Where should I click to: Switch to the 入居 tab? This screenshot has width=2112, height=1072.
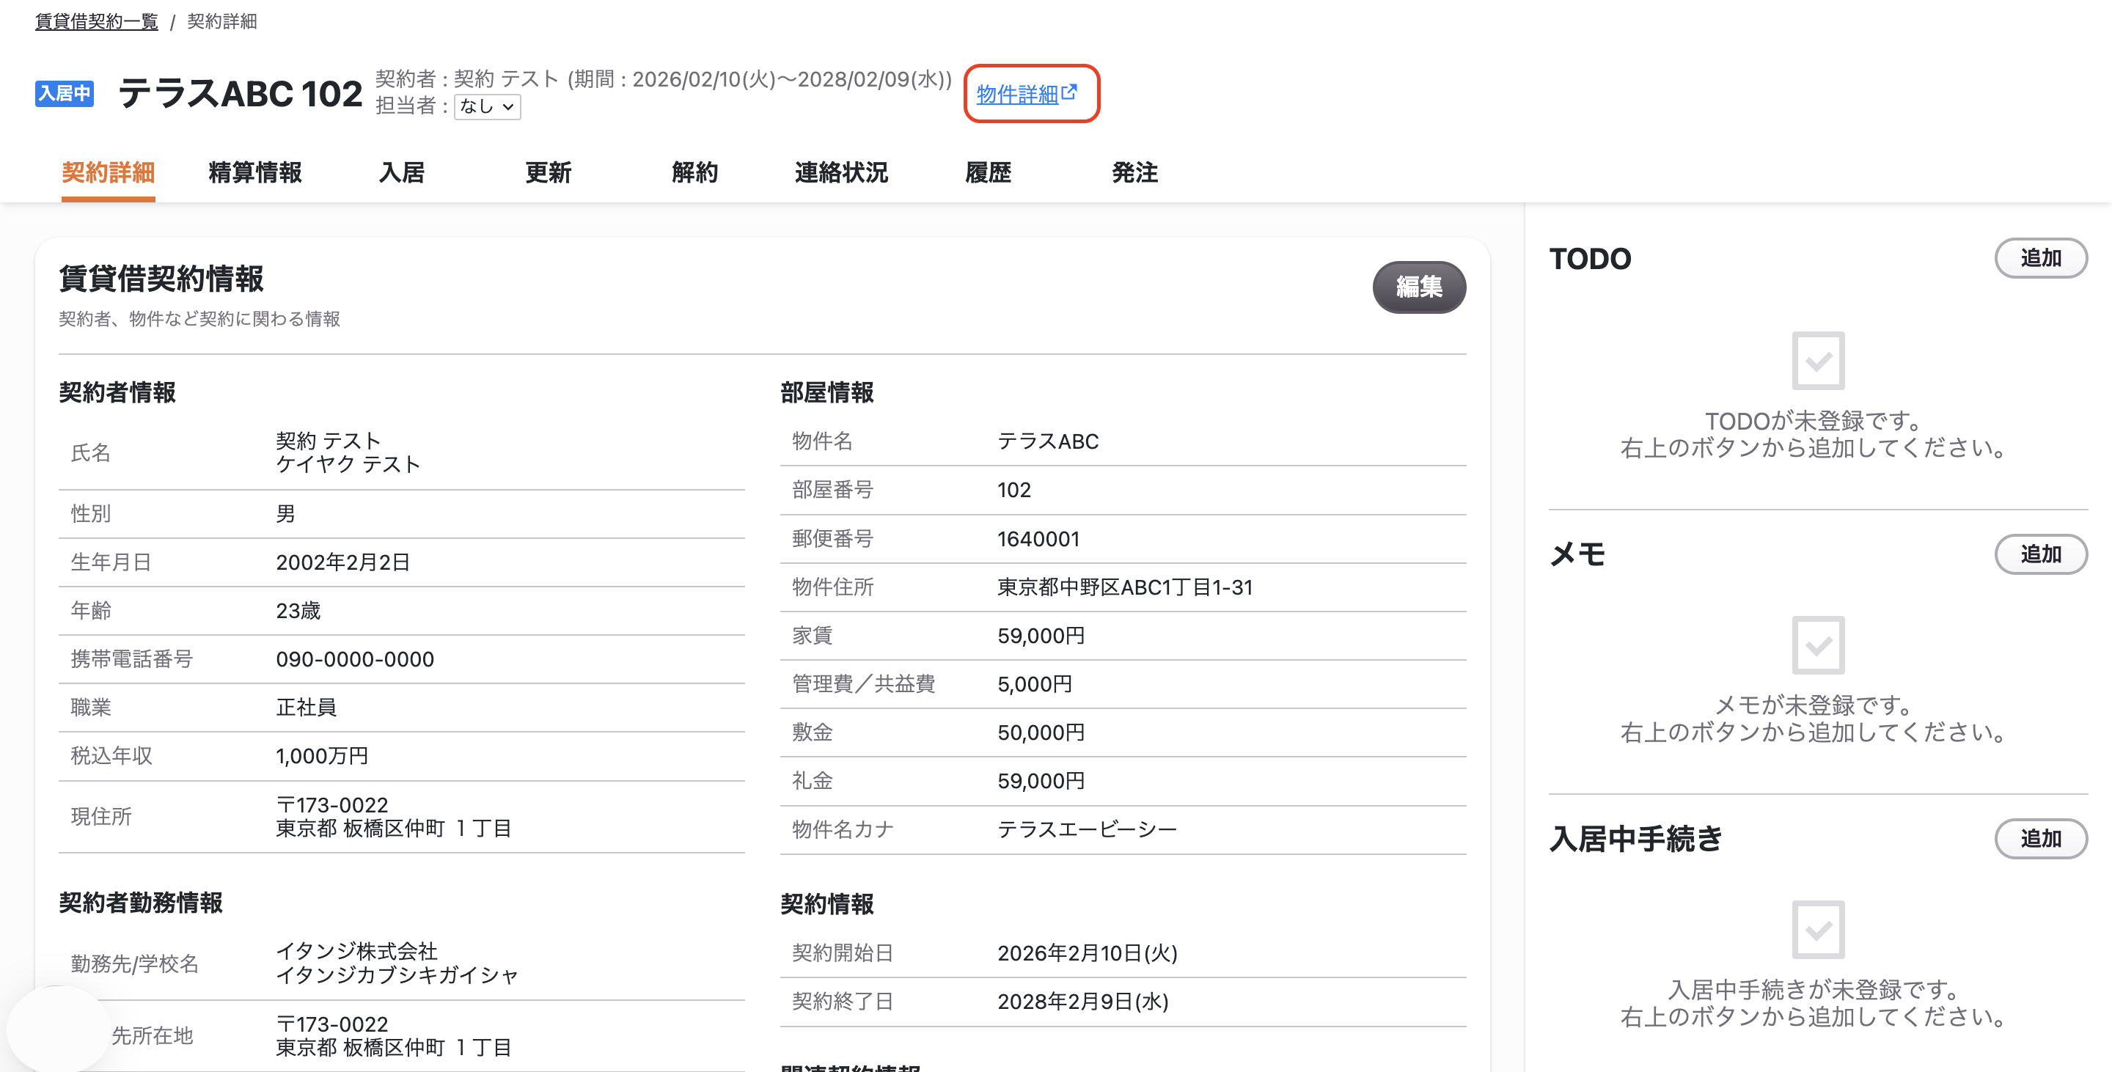click(x=402, y=172)
